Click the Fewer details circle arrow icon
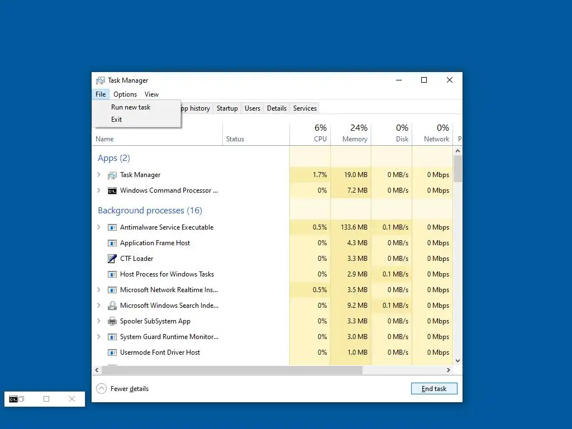The height and width of the screenshot is (429, 572). click(102, 389)
